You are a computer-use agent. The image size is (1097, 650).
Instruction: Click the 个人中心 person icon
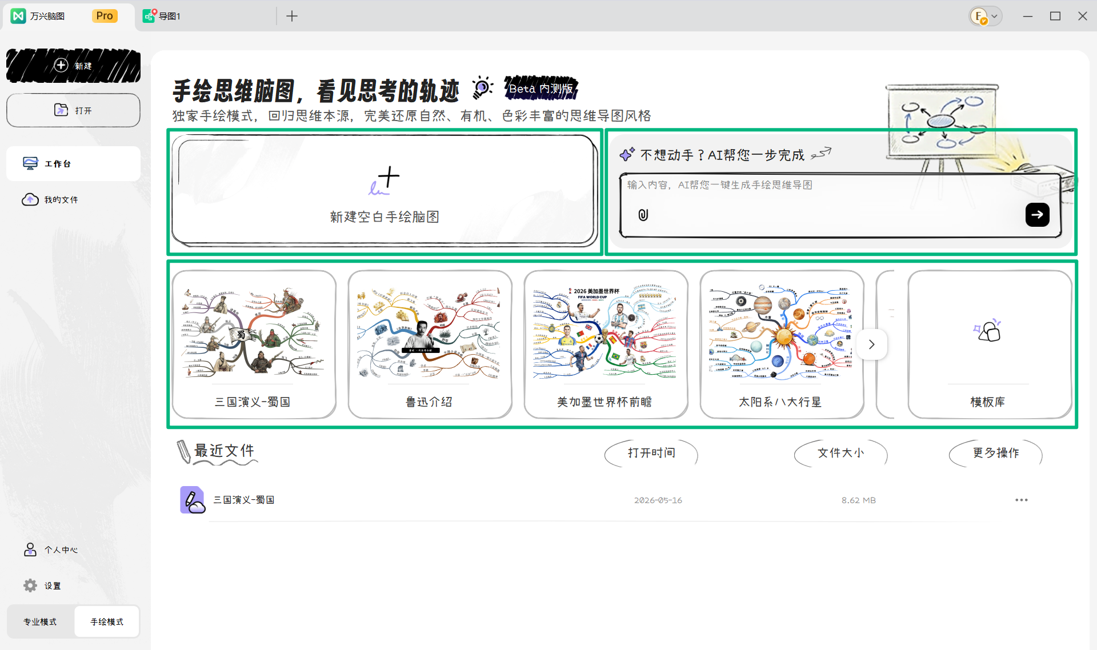pyautogui.click(x=30, y=549)
